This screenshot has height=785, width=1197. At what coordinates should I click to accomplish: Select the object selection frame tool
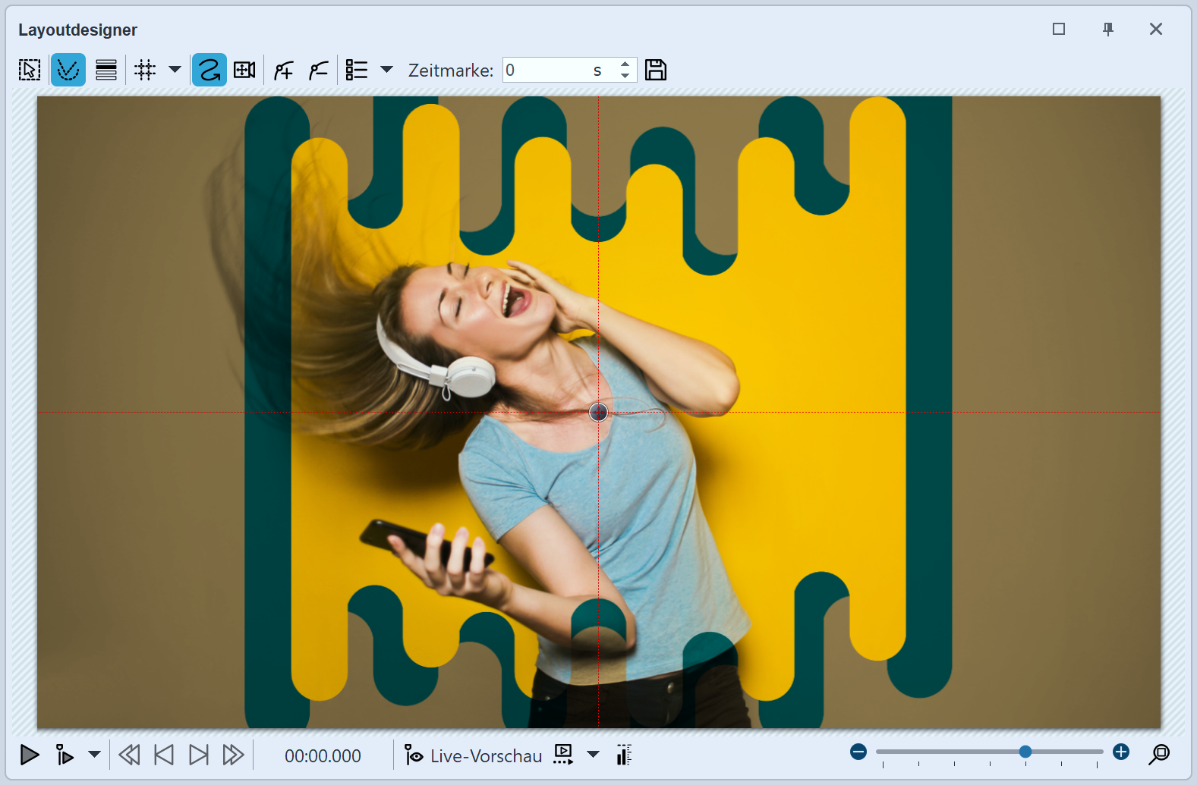(30, 71)
